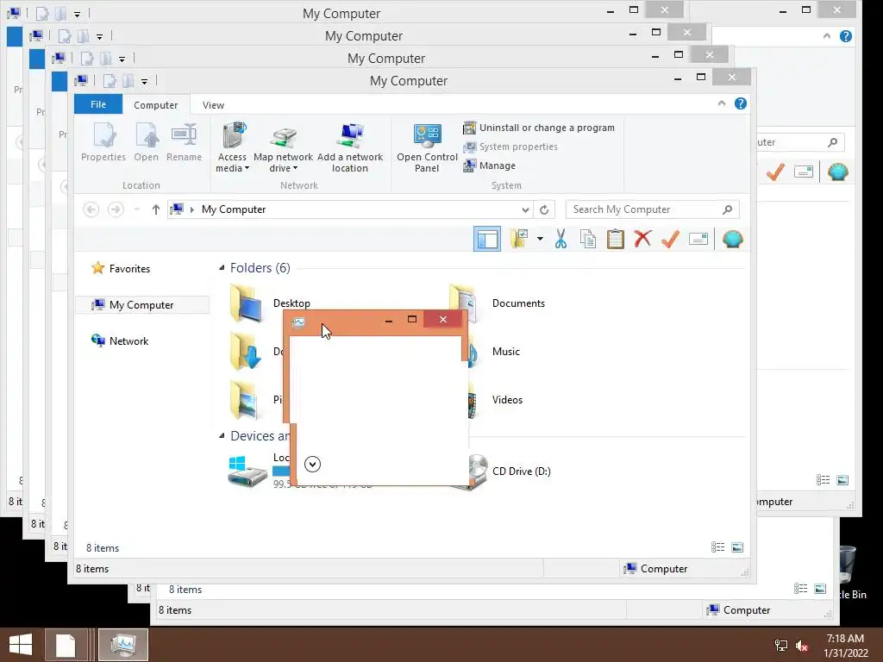The height and width of the screenshot is (662, 883).
Task: Click the Refresh button beside the address bar
Action: (x=544, y=209)
